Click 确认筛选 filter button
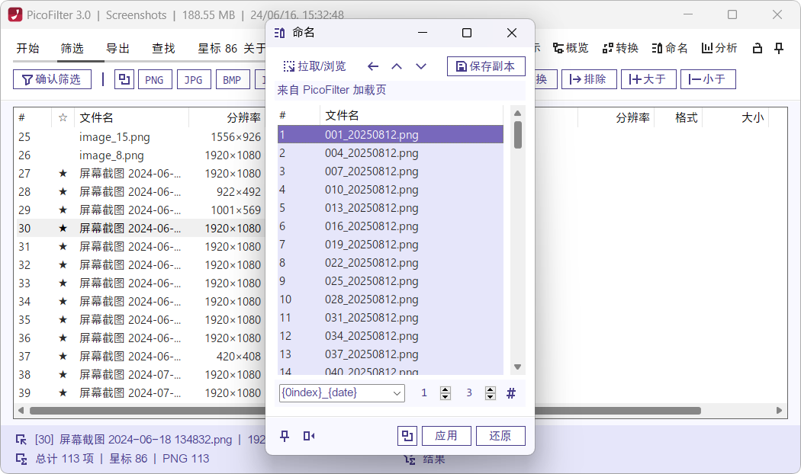 click(52, 79)
